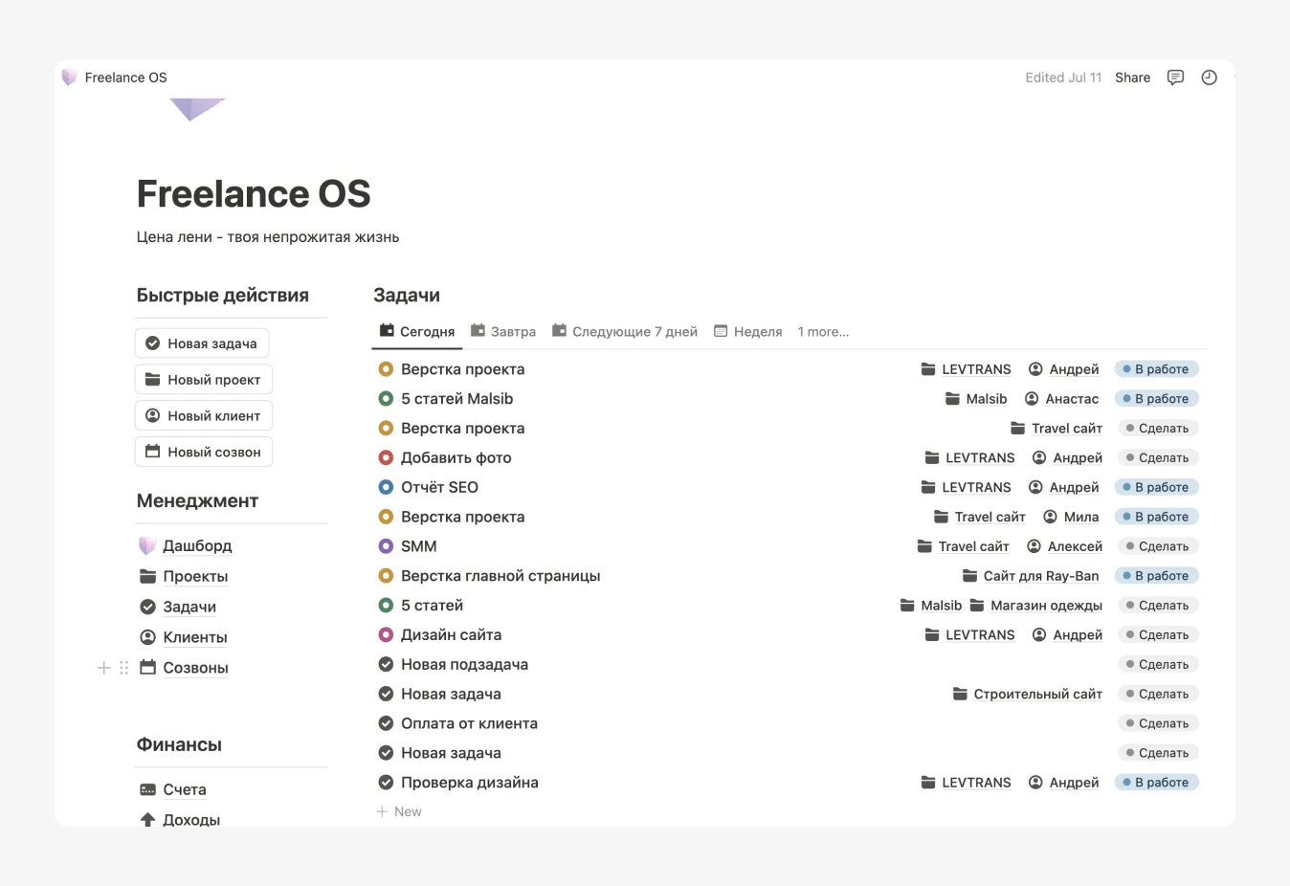Open the comments icon in top bar
This screenshot has height=886, width=1290.
1175,78
